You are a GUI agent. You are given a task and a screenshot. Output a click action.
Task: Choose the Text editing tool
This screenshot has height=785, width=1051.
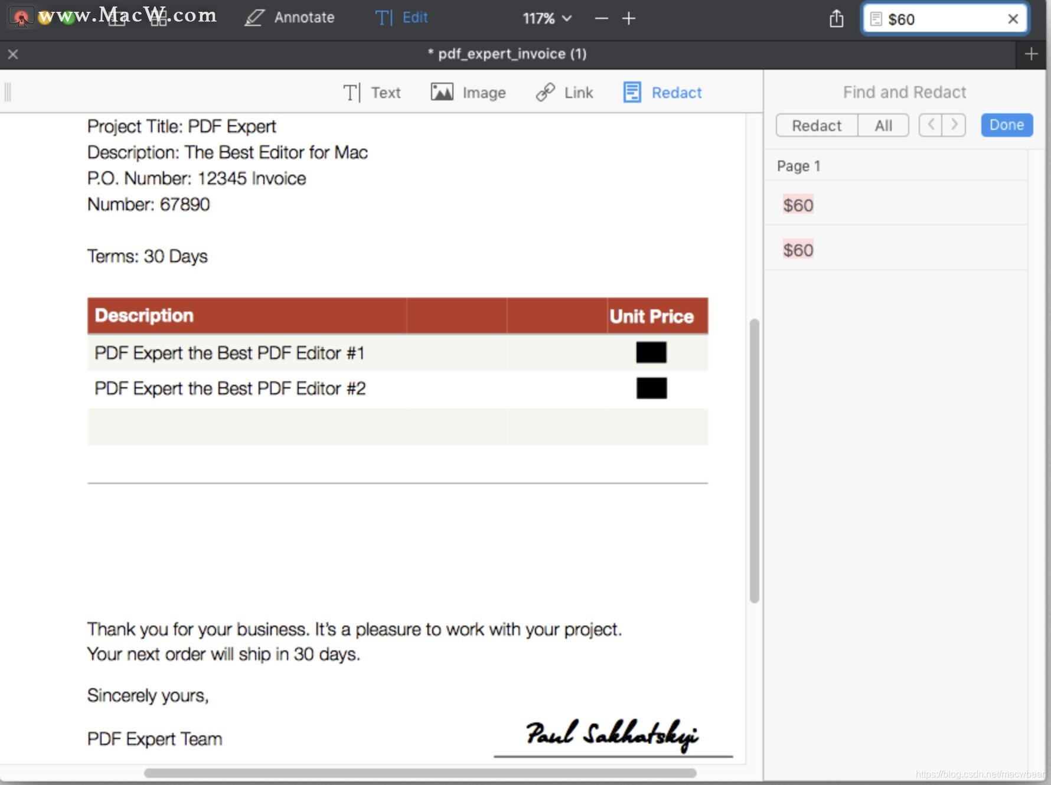(x=372, y=93)
